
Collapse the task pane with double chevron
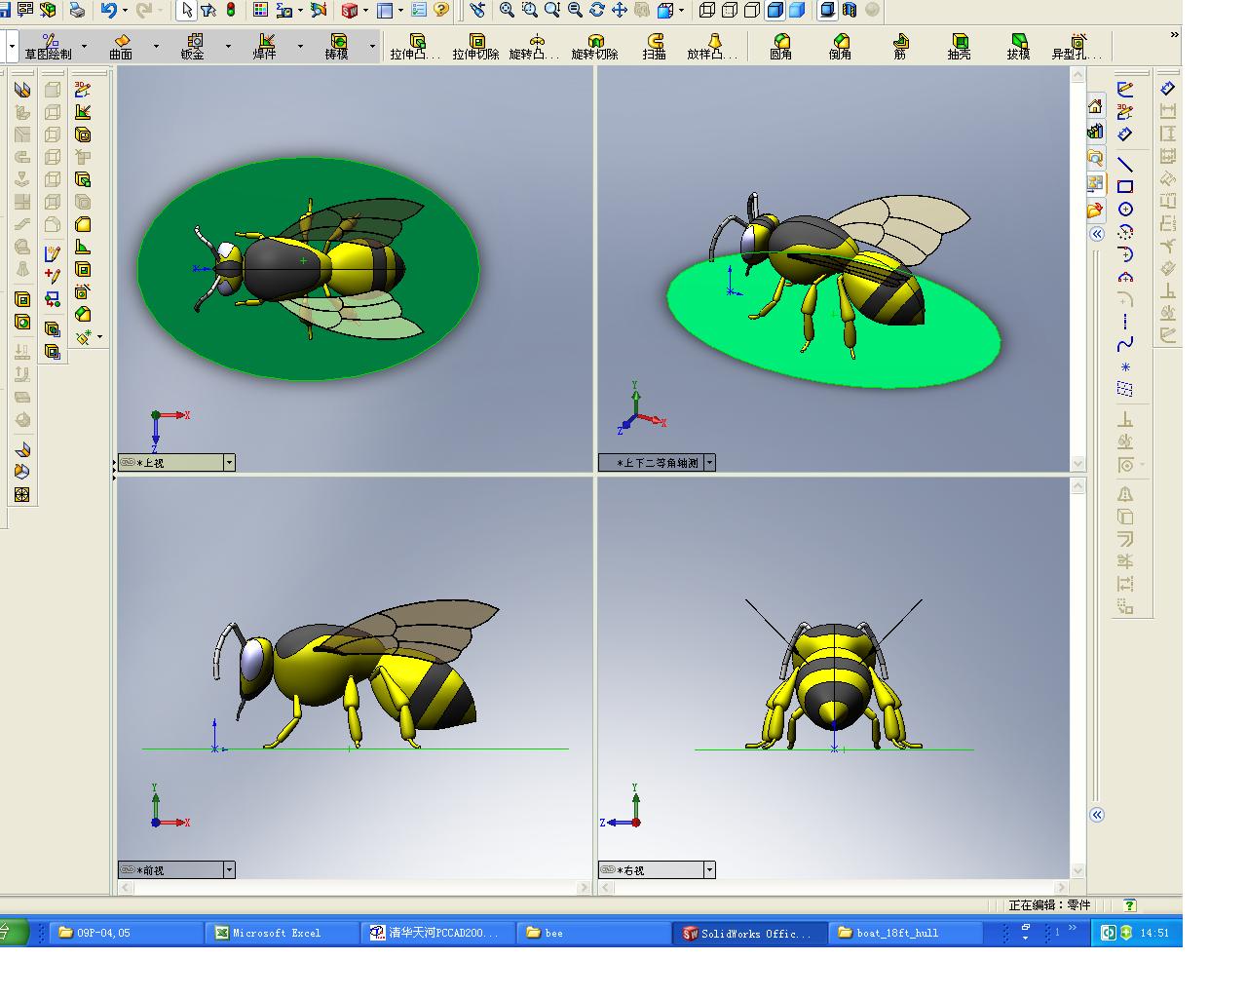(1097, 234)
